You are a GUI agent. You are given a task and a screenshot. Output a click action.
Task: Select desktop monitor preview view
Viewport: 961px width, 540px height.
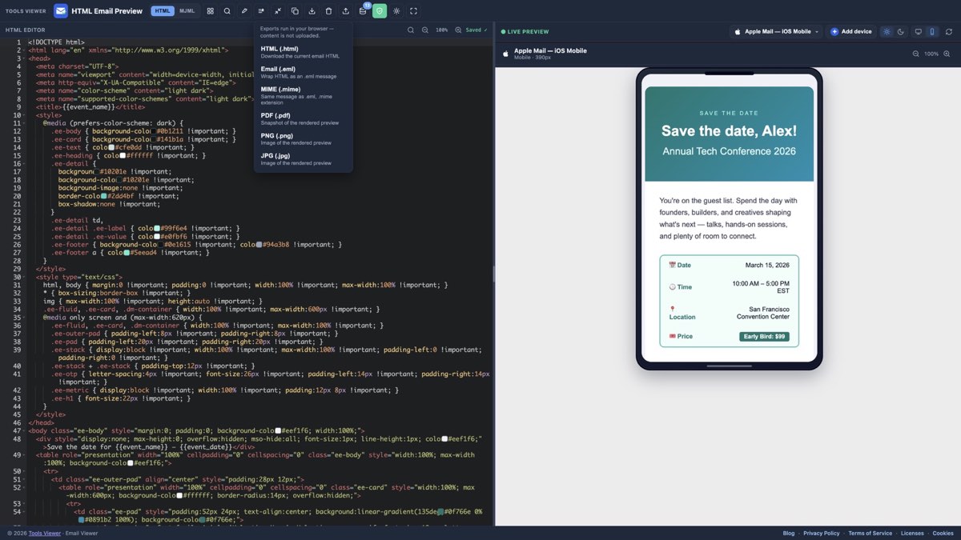pyautogui.click(x=919, y=32)
